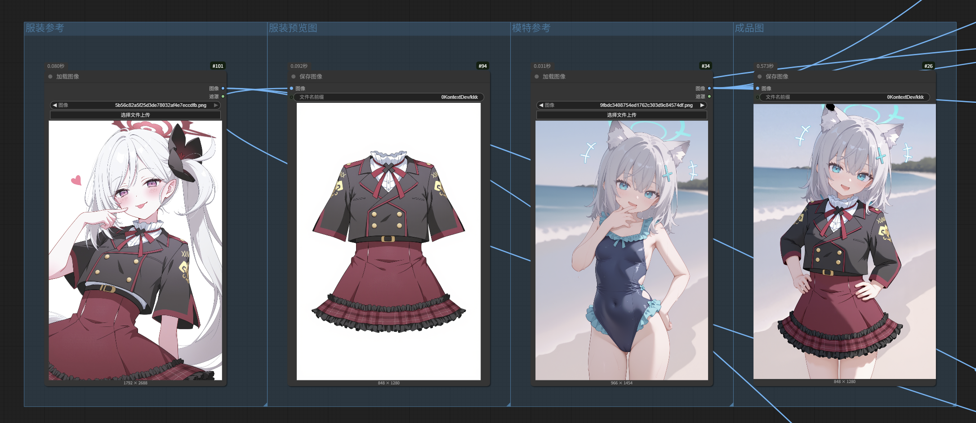Click the 图像 input slot on node #26
976x423 pixels.
pyautogui.click(x=758, y=88)
